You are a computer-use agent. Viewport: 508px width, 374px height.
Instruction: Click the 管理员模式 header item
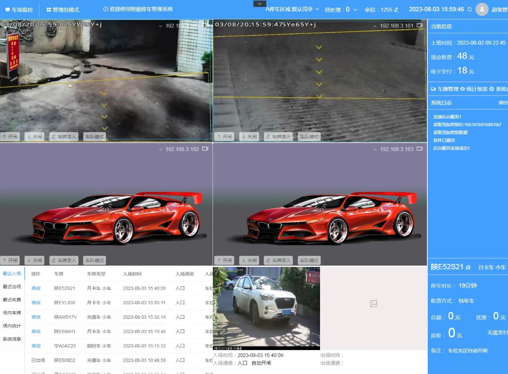[x=63, y=10]
